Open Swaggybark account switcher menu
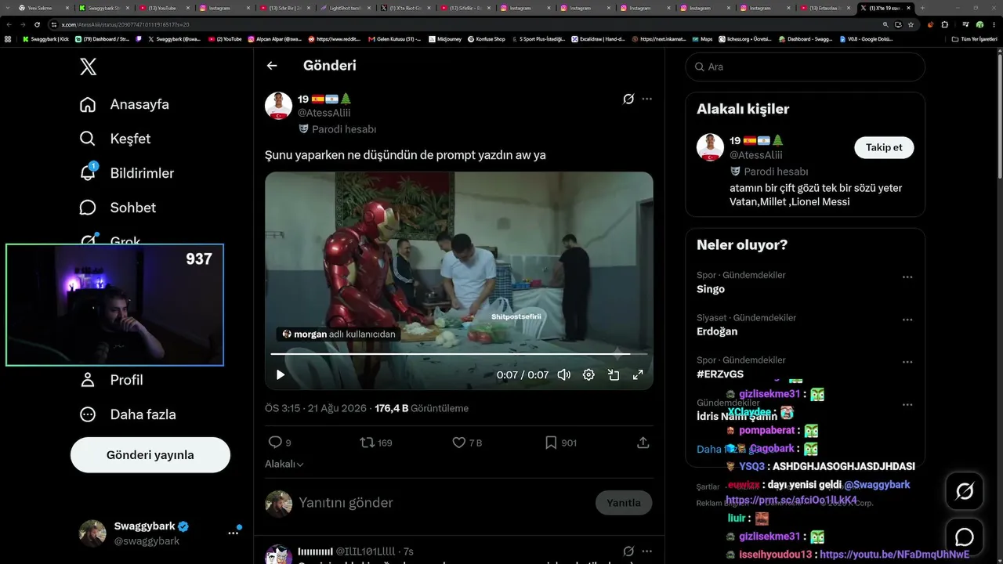Viewport: 1003px width, 564px height. (160, 533)
